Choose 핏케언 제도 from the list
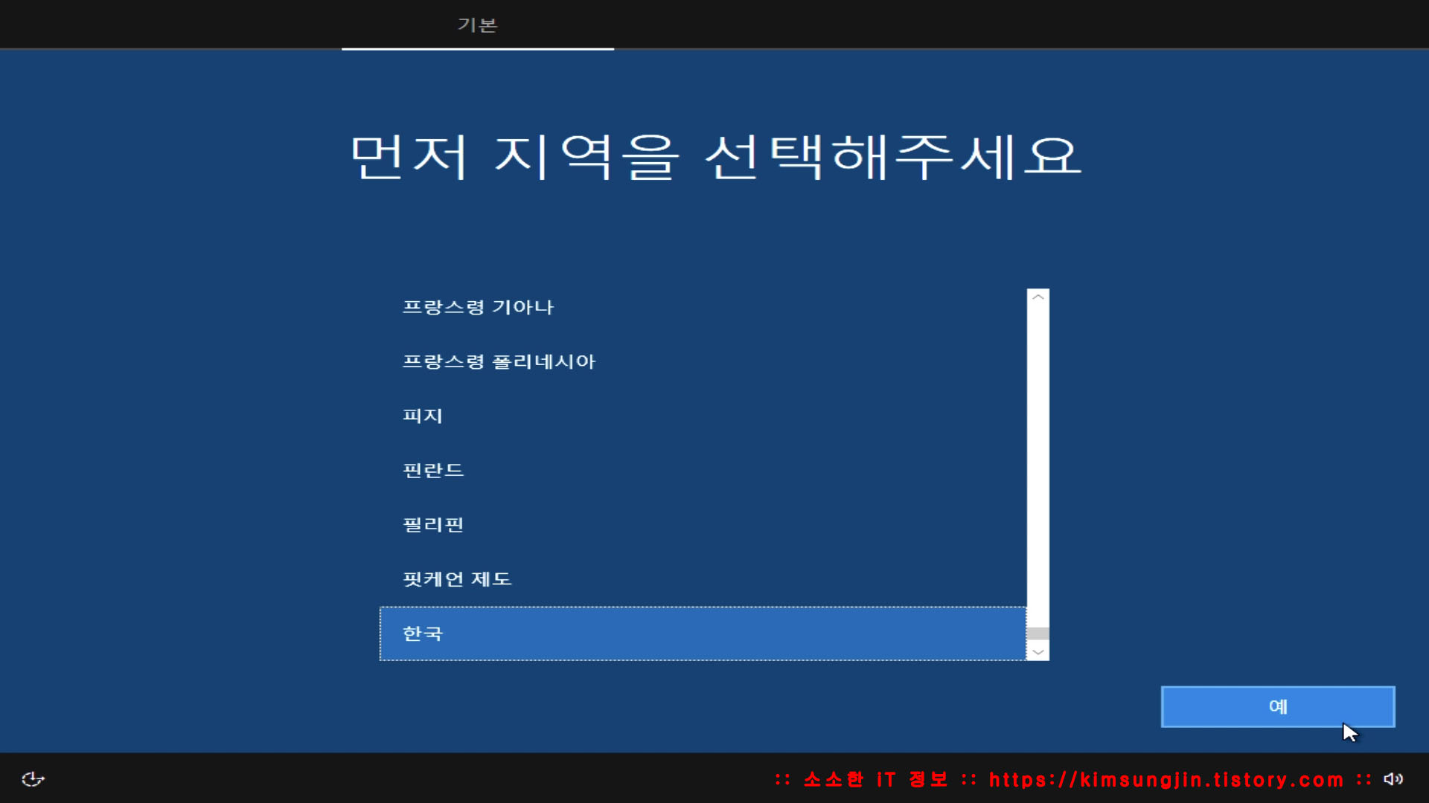The width and height of the screenshot is (1429, 803). pyautogui.click(x=457, y=578)
